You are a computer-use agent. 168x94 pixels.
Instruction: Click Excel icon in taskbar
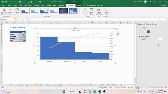pos(99,91)
